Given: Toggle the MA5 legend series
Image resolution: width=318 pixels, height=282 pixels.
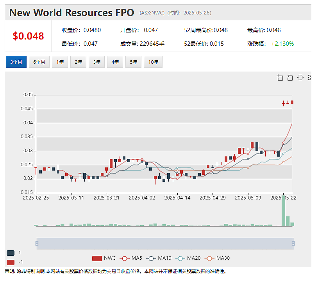Looking at the screenshot, I should pyautogui.click(x=131, y=258).
